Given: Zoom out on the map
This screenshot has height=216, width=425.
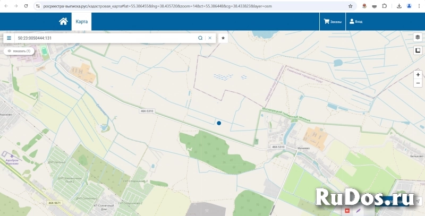Looking at the screenshot, I should click(x=418, y=83).
